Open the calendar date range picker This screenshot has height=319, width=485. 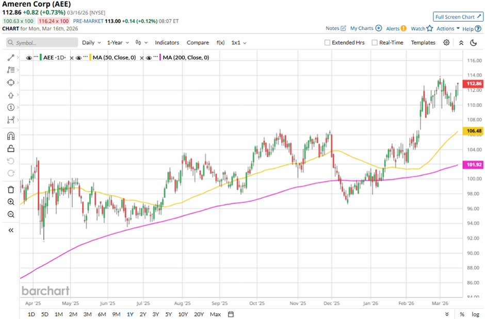click(231, 314)
